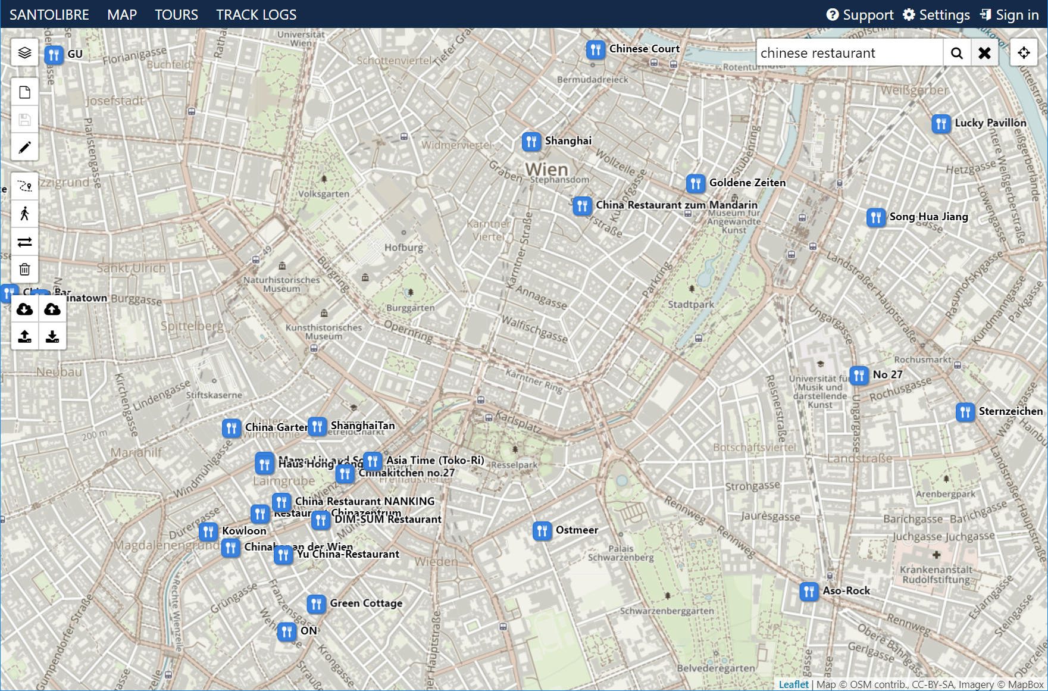Select the Green Cottage marker
1048x691 pixels.
317,605
